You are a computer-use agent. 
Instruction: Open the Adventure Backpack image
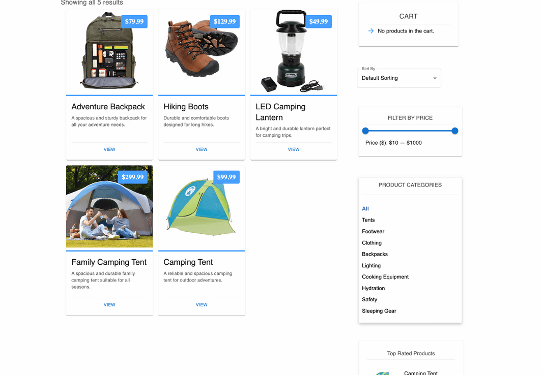click(x=109, y=52)
